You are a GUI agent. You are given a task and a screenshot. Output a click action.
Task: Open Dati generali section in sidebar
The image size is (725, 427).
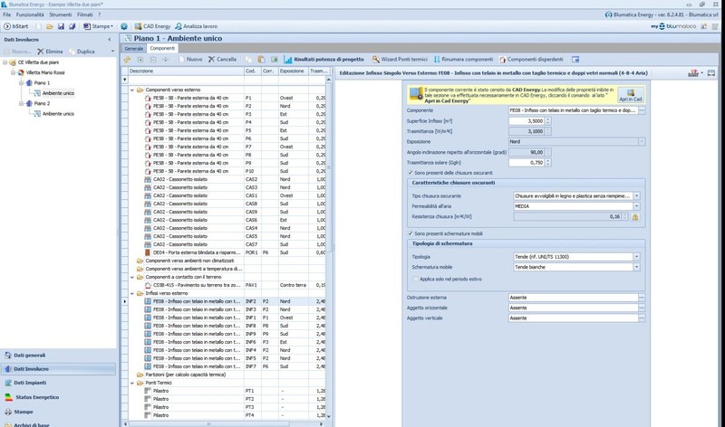pos(58,356)
